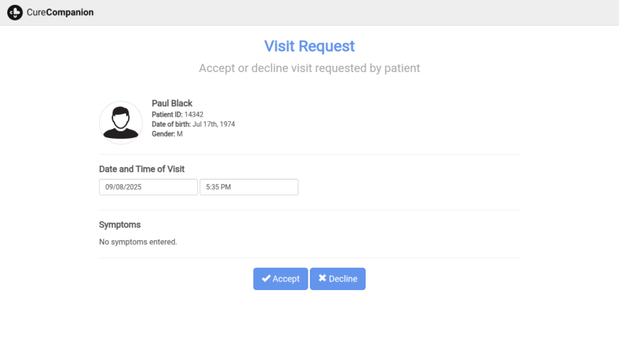Screen dimensions: 619x348
Task: Accept the patient's visit request
Action: coord(280,279)
